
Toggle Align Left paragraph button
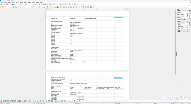pos(64,7)
